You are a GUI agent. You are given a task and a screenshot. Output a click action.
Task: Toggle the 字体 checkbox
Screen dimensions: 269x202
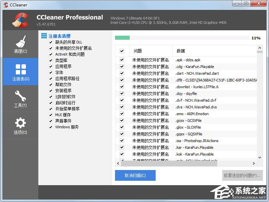50,72
